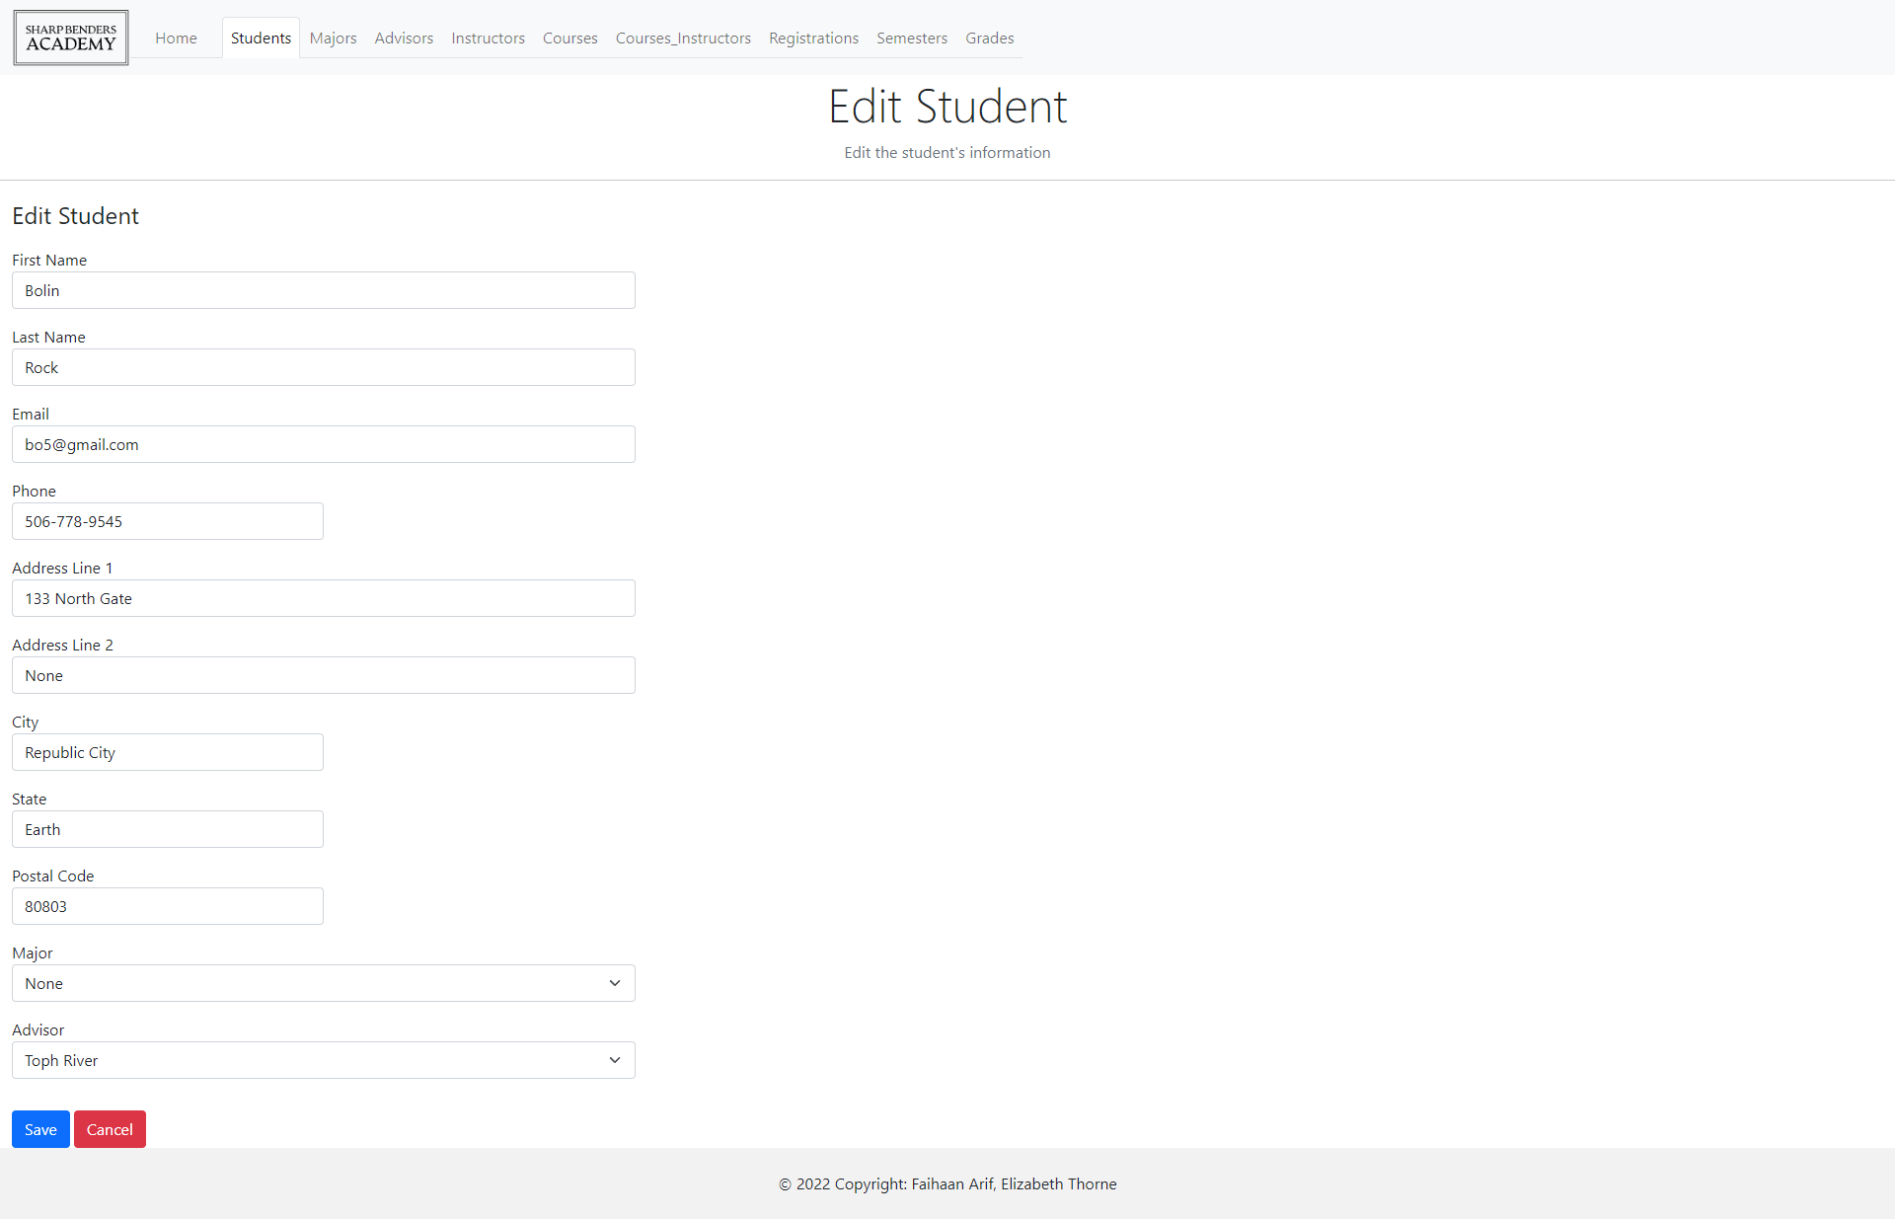Open the Advisors tab
Viewport: 1895px width, 1219px height.
tap(404, 38)
